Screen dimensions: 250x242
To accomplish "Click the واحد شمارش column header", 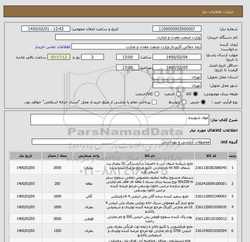I will 89,156.
